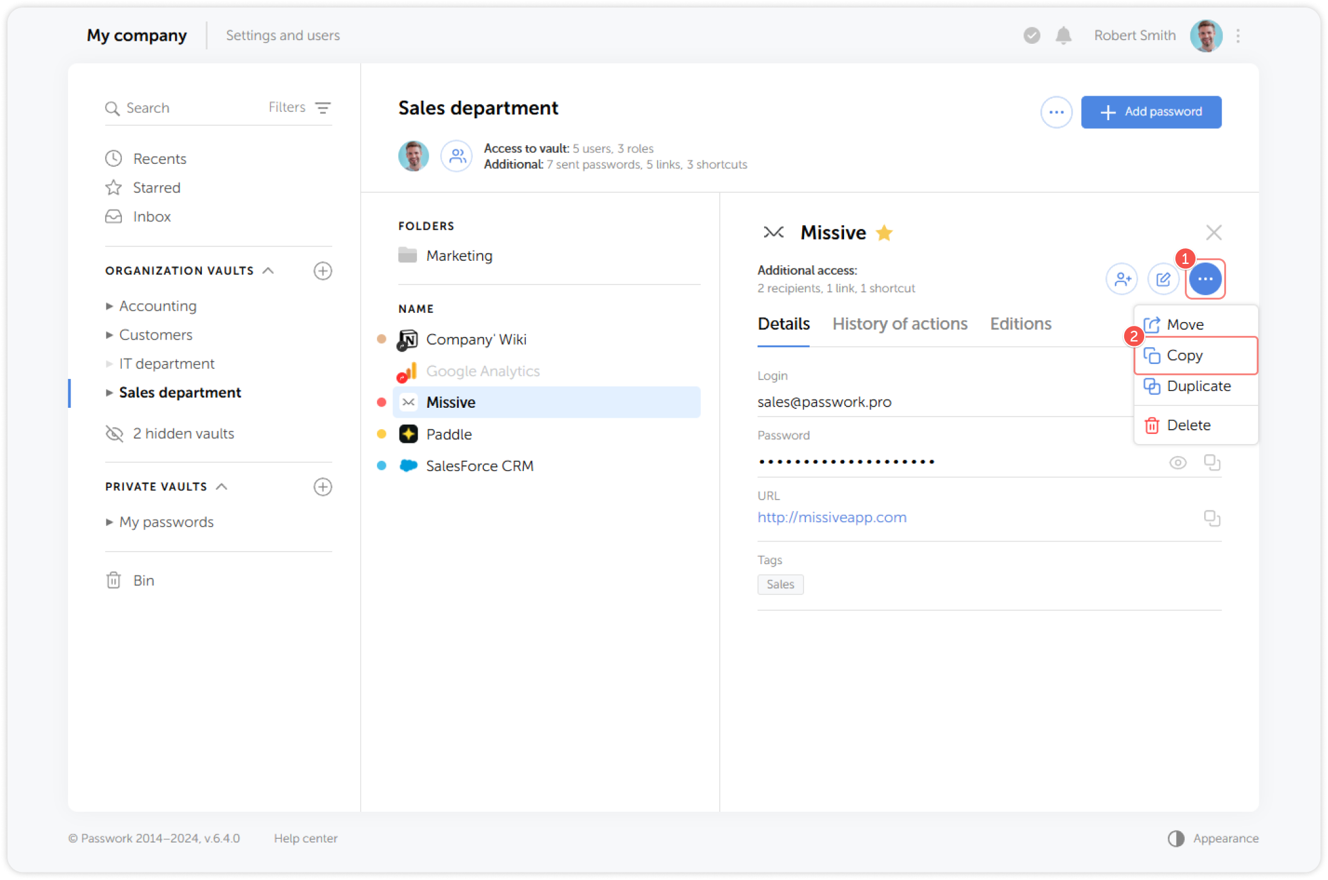Image resolution: width=1328 pixels, height=880 pixels.
Task: Click the share access icon on Missive
Action: click(1122, 279)
